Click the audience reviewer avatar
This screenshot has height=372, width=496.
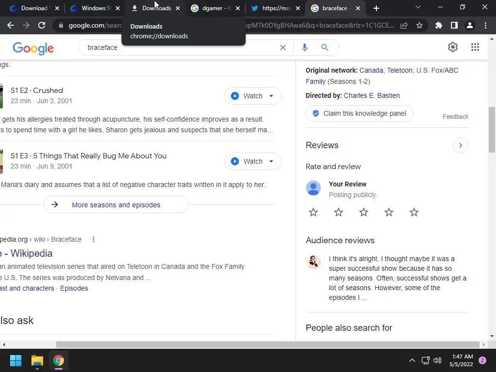point(313,262)
